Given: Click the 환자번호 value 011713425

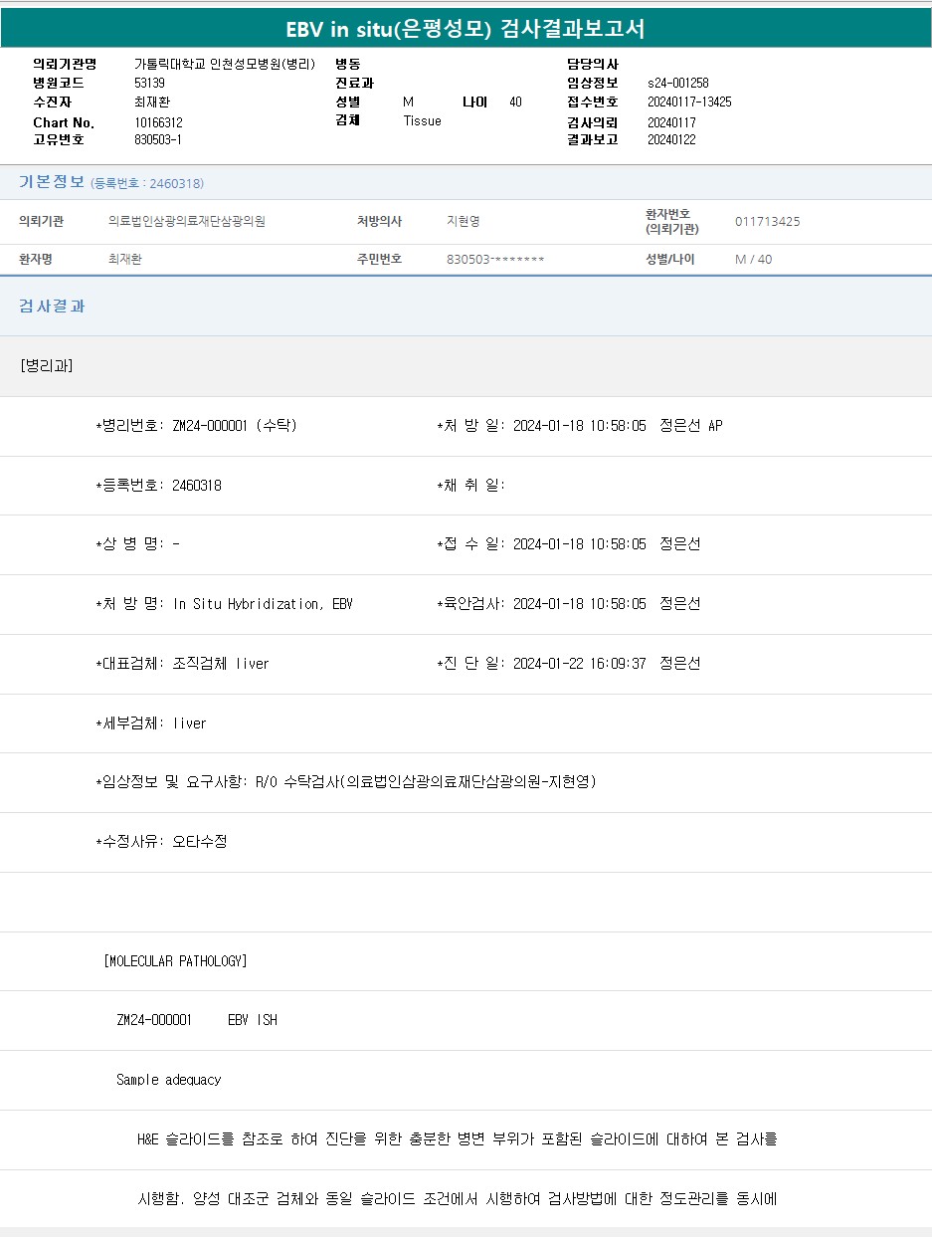Looking at the screenshot, I should [767, 221].
